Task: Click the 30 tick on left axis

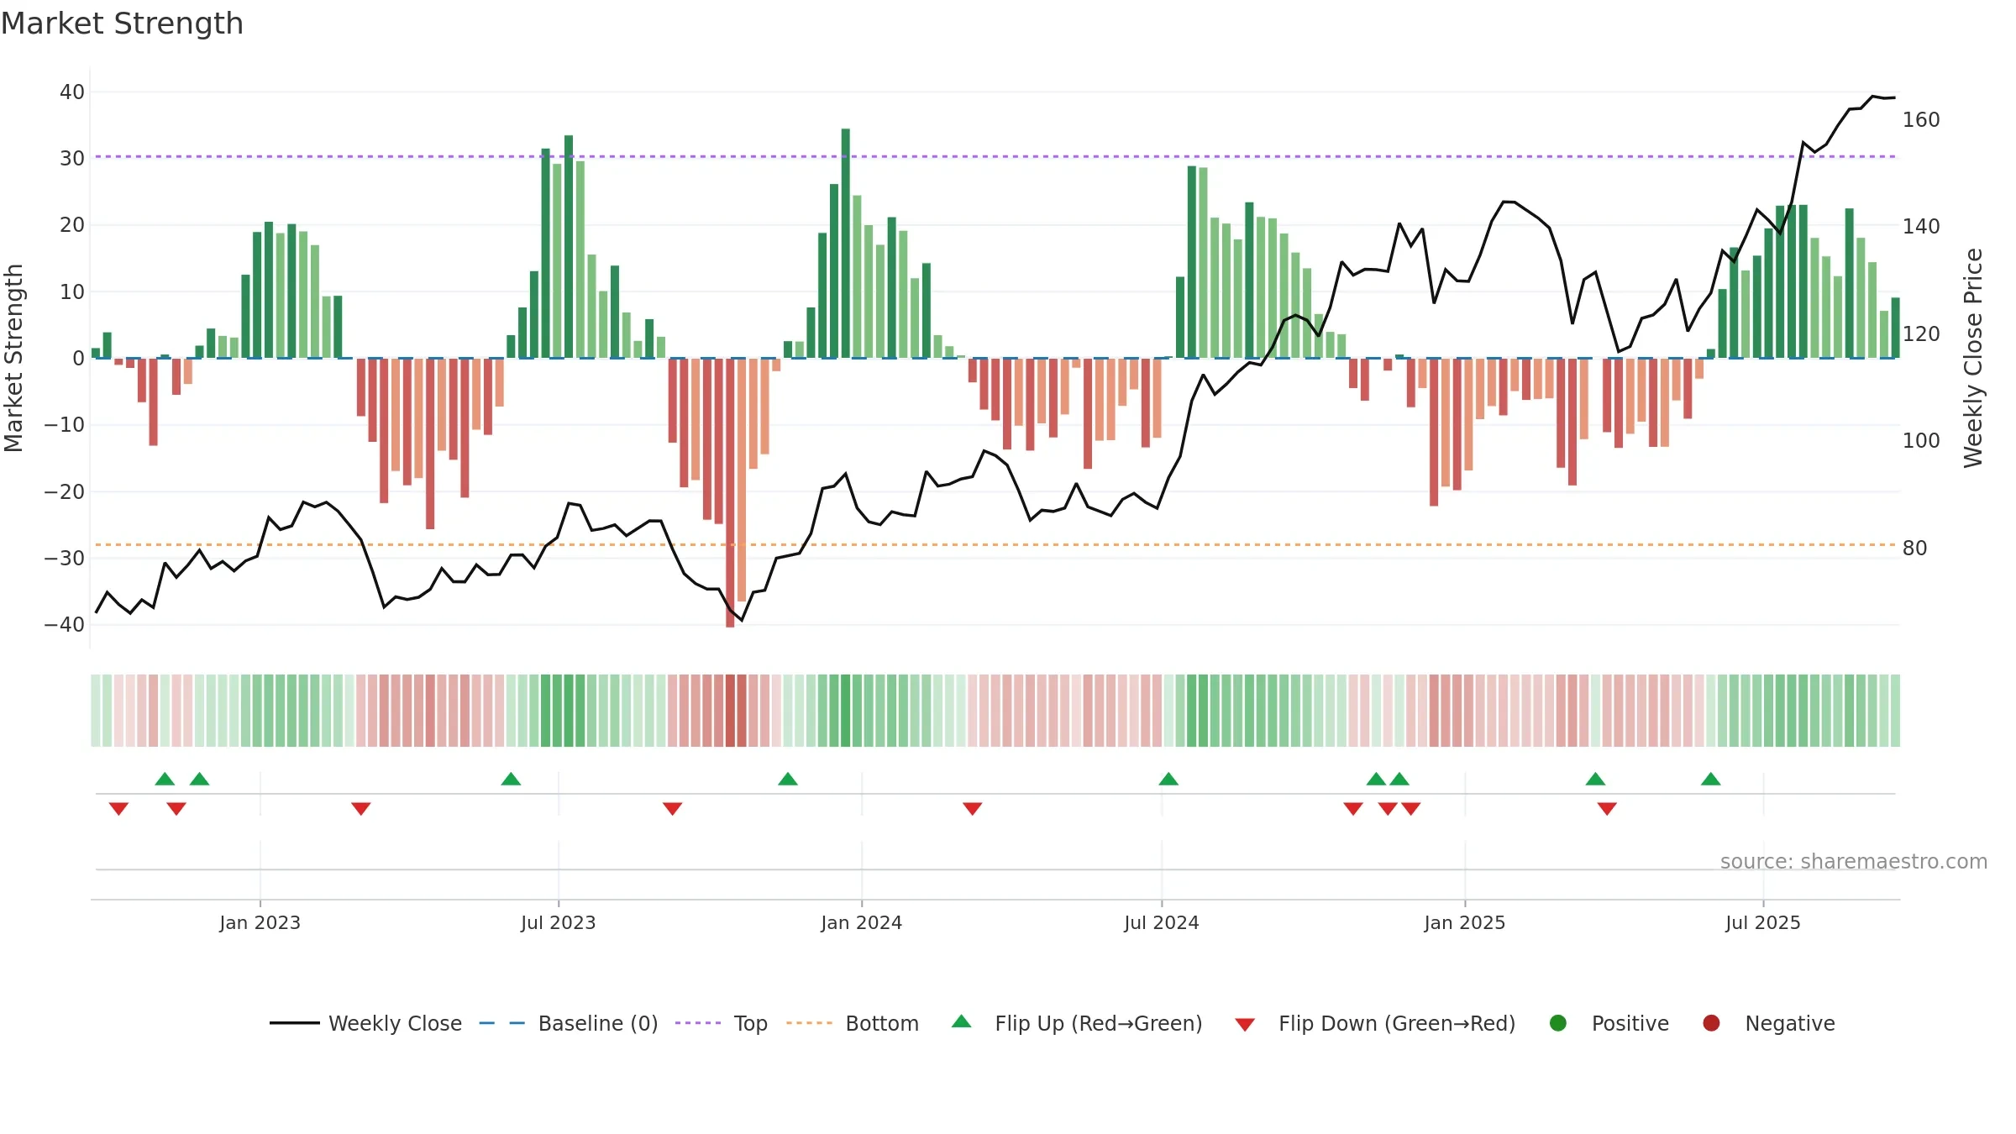Action: point(72,158)
